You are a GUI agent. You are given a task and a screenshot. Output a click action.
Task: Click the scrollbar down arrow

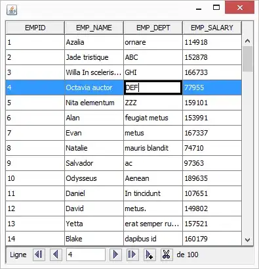[x=247, y=240]
